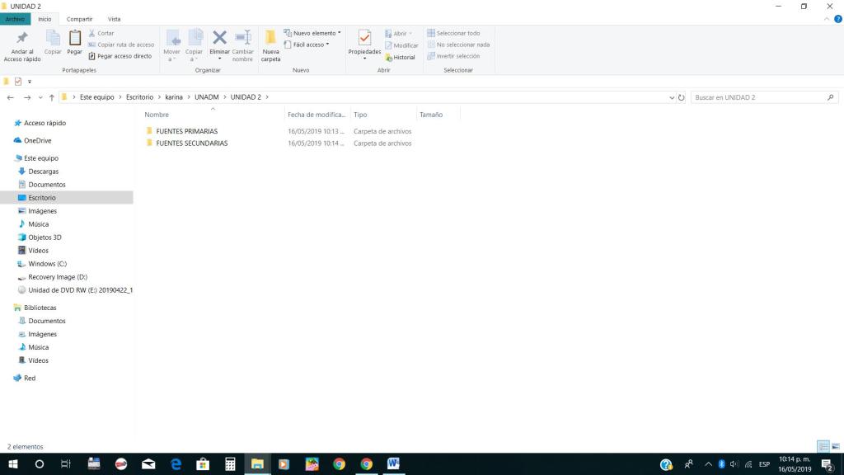Viewport: 844px width, 475px height.
Task: Go back with the left arrow
Action: [10, 97]
